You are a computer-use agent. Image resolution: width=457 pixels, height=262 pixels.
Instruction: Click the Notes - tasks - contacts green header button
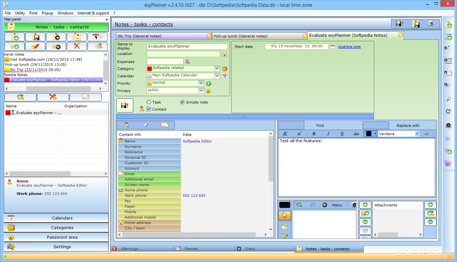coord(56,27)
